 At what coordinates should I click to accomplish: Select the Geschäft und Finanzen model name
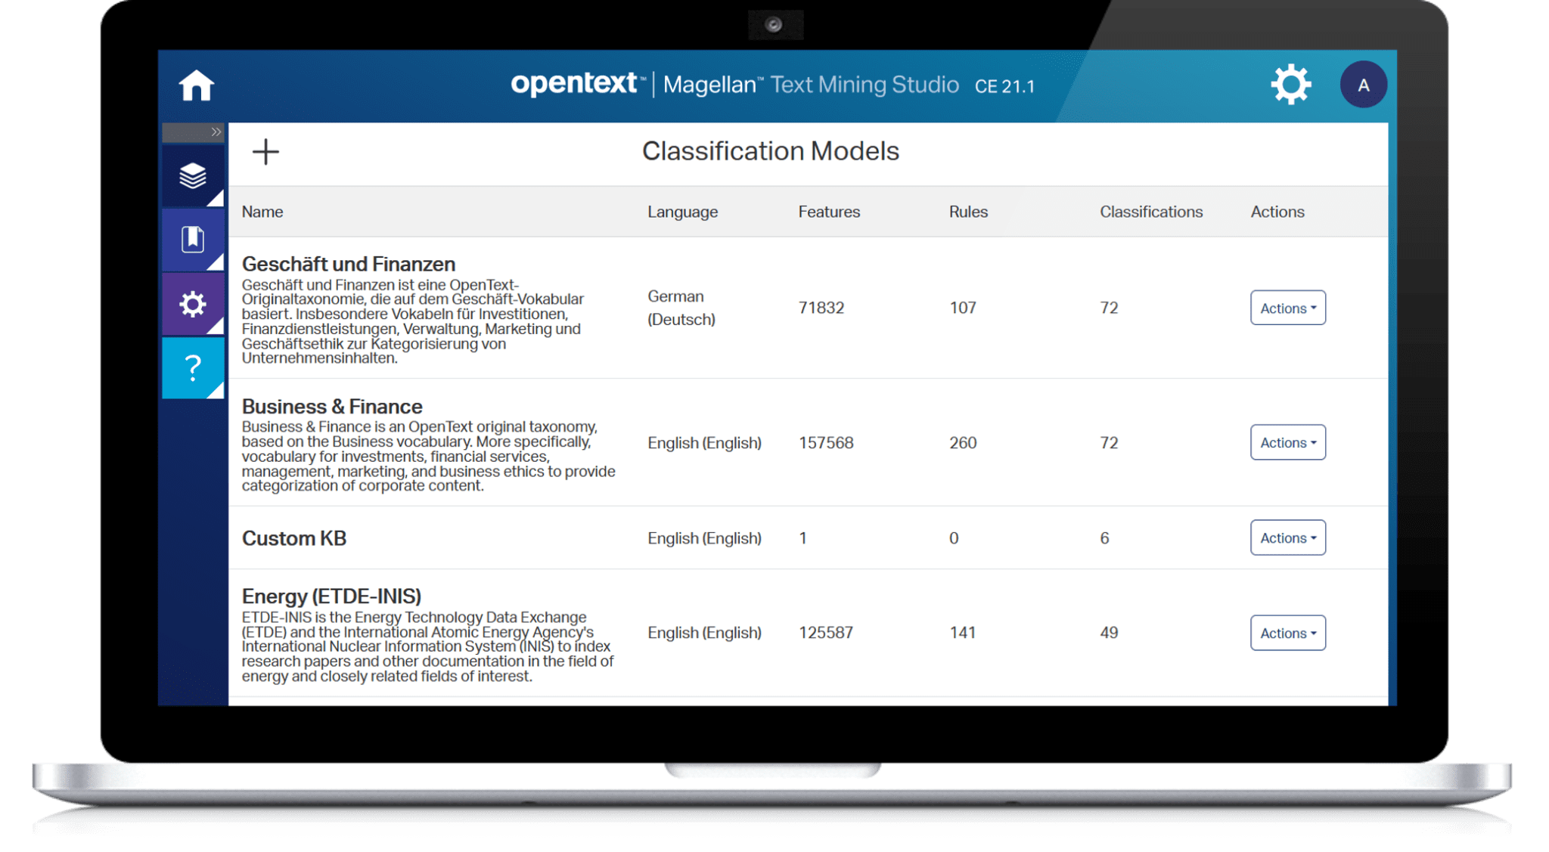[348, 264]
